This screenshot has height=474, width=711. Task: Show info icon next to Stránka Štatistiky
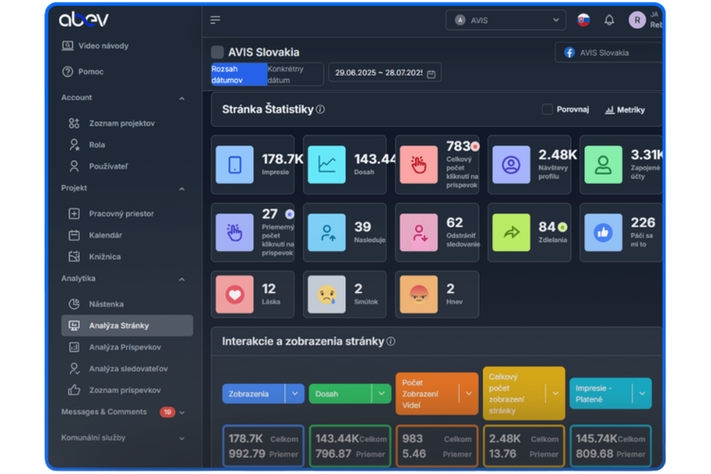click(x=320, y=109)
